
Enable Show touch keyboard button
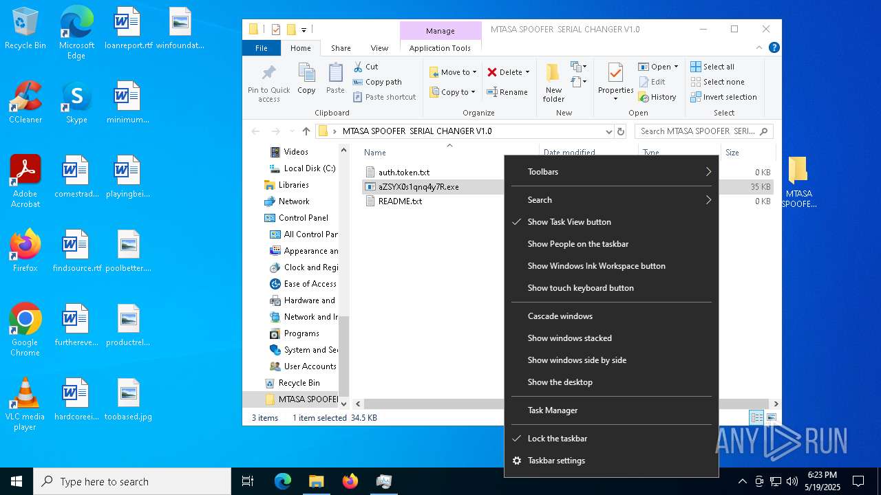tap(611, 288)
